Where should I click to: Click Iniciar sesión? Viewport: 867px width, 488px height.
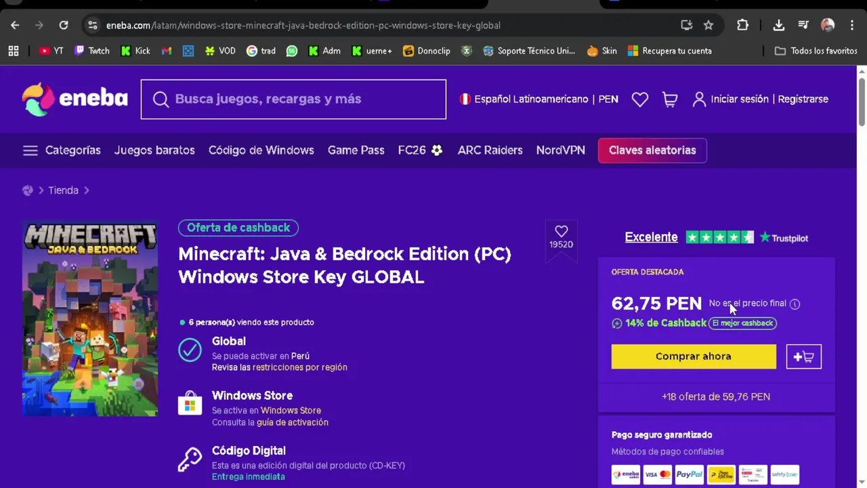coord(739,99)
